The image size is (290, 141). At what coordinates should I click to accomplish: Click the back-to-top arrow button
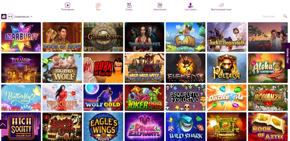point(3,124)
